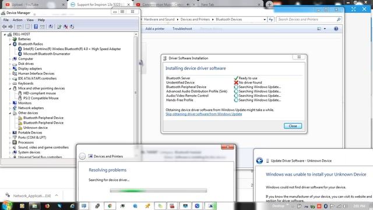
Task: Select PS/2 Compatible Mouse entry
Action: [x=41, y=98]
